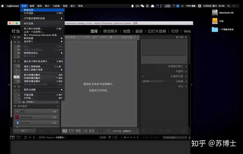Open the yellow 叮当 external drive icon
Screen dimensions: 243x154
point(215,21)
